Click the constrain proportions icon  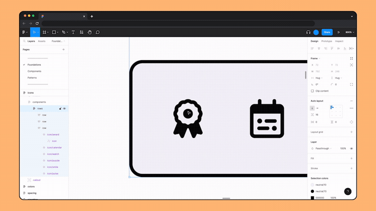[351, 65]
